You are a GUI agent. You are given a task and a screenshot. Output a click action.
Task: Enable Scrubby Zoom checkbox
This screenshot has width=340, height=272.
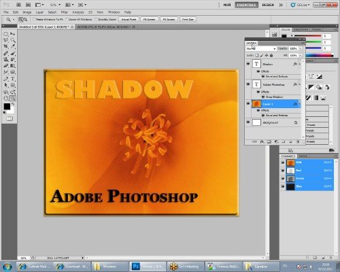[96, 20]
